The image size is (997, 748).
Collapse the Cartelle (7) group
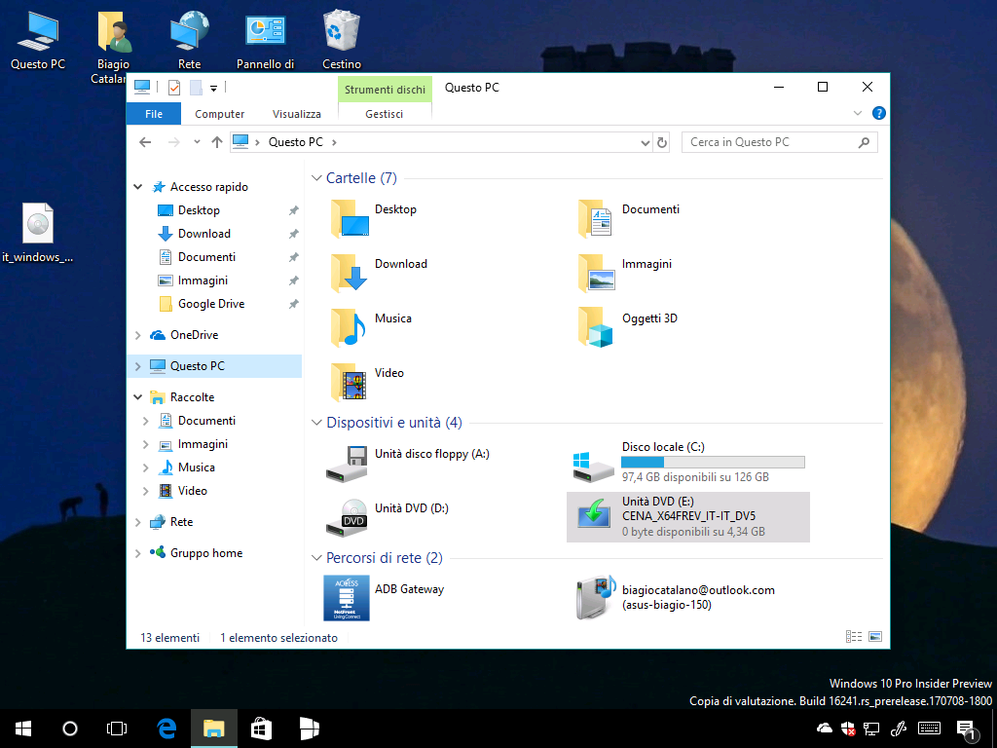pos(316,178)
